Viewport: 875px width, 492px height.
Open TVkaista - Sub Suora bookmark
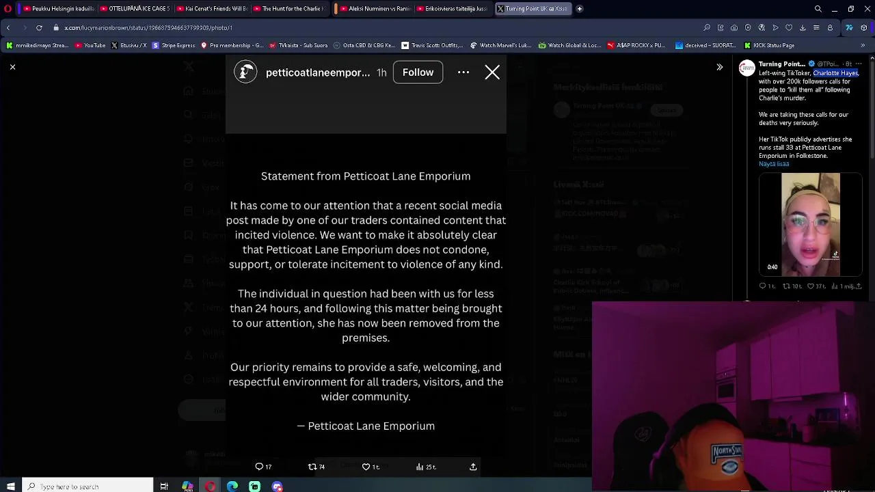tap(299, 46)
